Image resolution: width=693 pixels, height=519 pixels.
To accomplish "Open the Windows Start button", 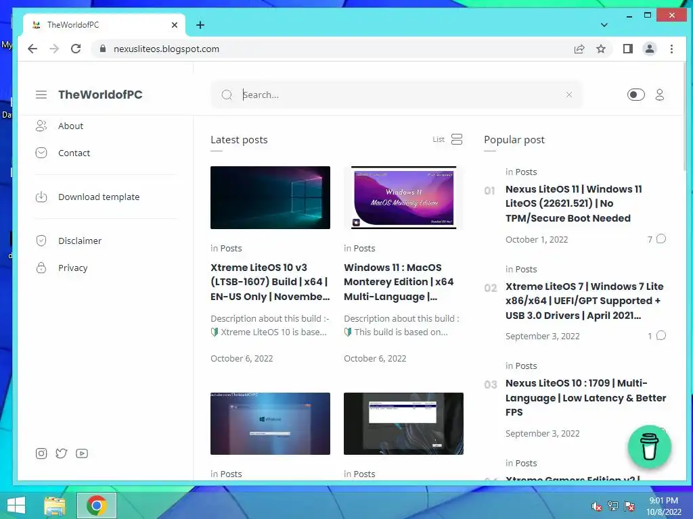I will pyautogui.click(x=16, y=505).
